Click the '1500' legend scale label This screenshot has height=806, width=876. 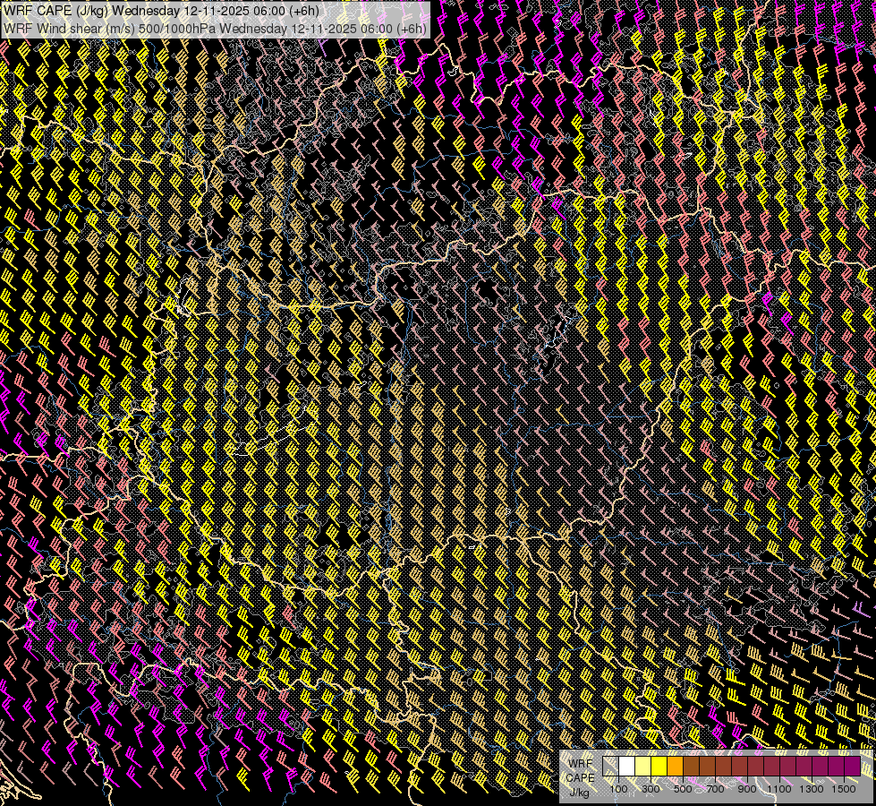click(x=844, y=789)
